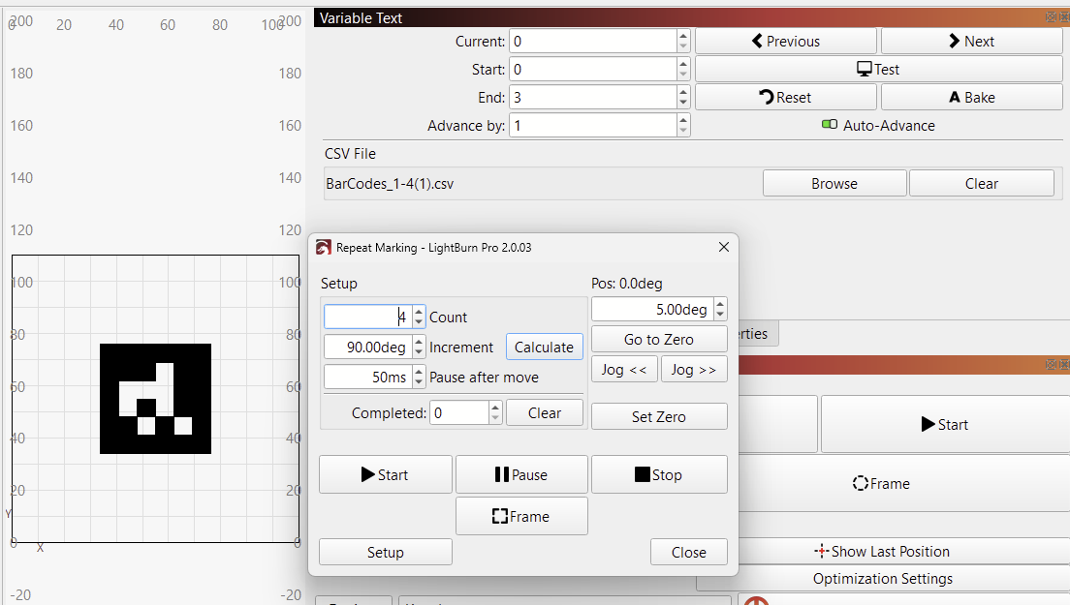Click the Set Zero button
Screen dimensions: 1070x605
pyautogui.click(x=659, y=416)
